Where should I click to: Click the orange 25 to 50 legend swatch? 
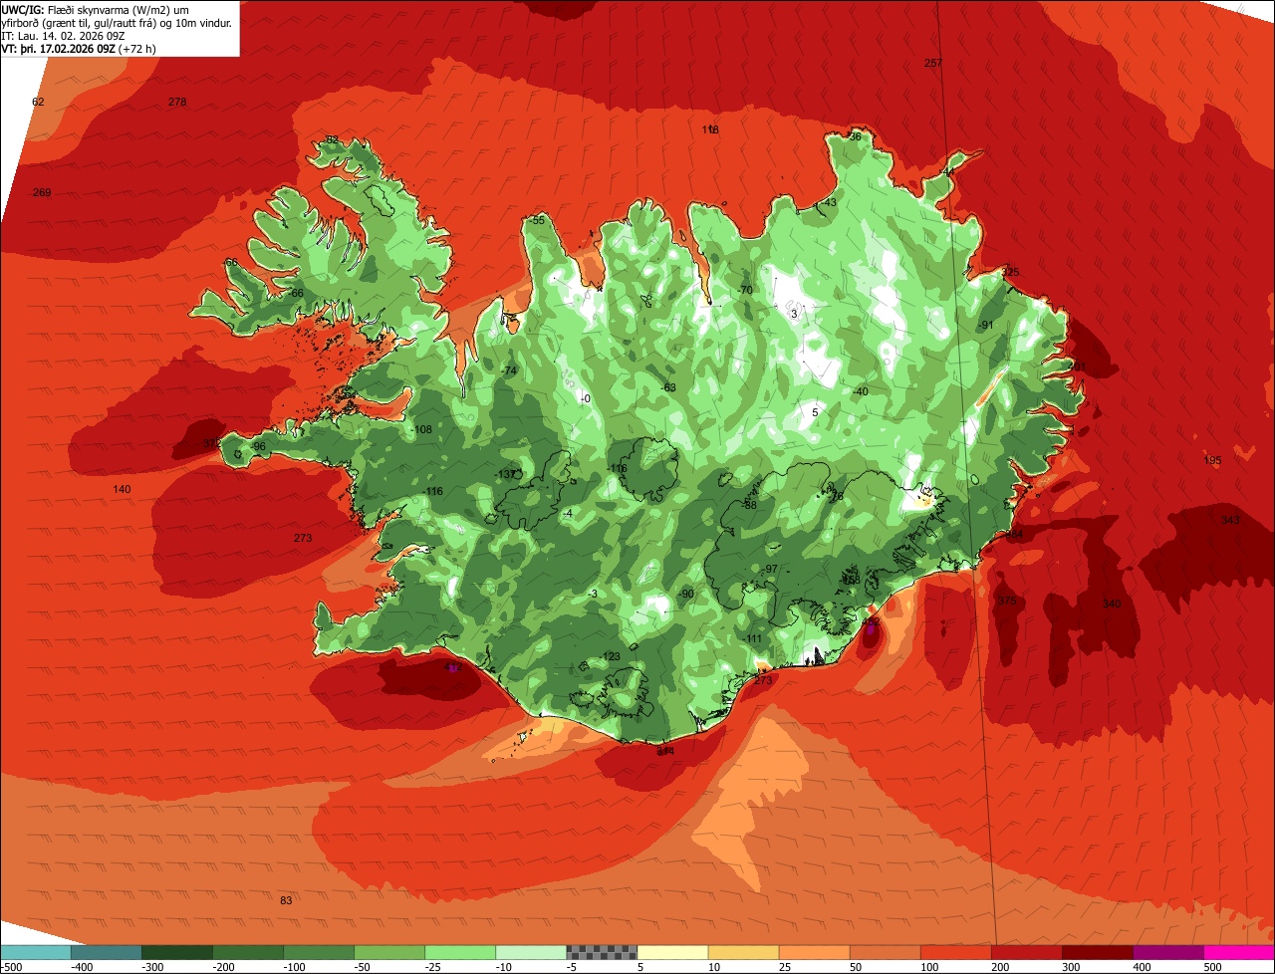(x=814, y=952)
